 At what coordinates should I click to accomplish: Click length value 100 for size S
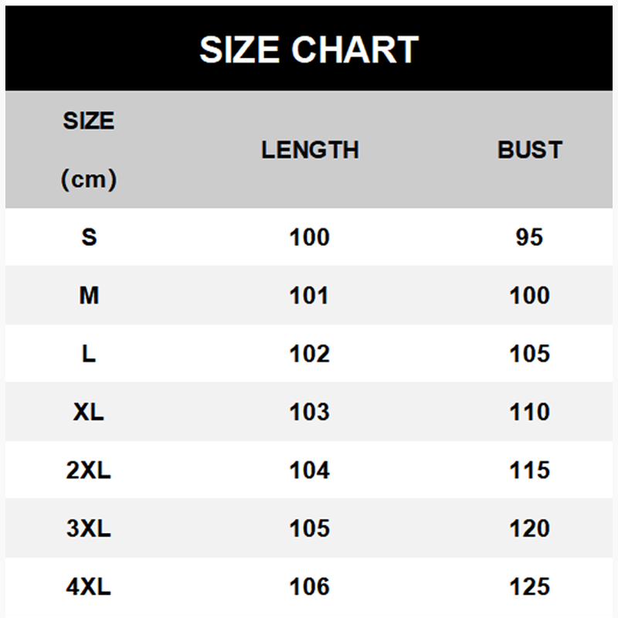(x=310, y=237)
